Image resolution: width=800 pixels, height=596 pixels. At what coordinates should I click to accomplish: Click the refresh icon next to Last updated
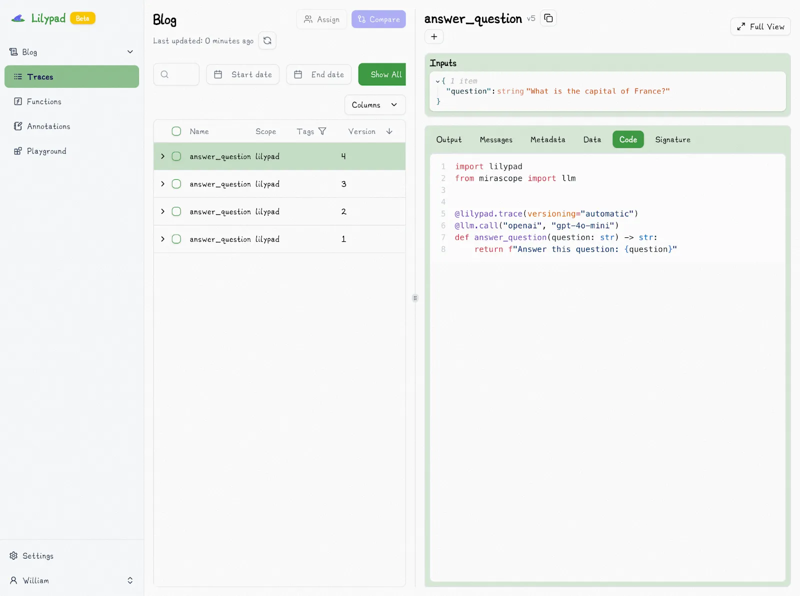[x=267, y=40]
